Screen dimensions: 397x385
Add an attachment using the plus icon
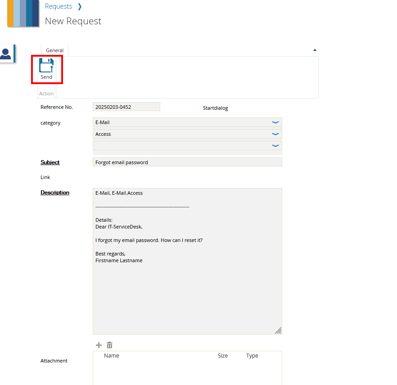[x=99, y=345]
